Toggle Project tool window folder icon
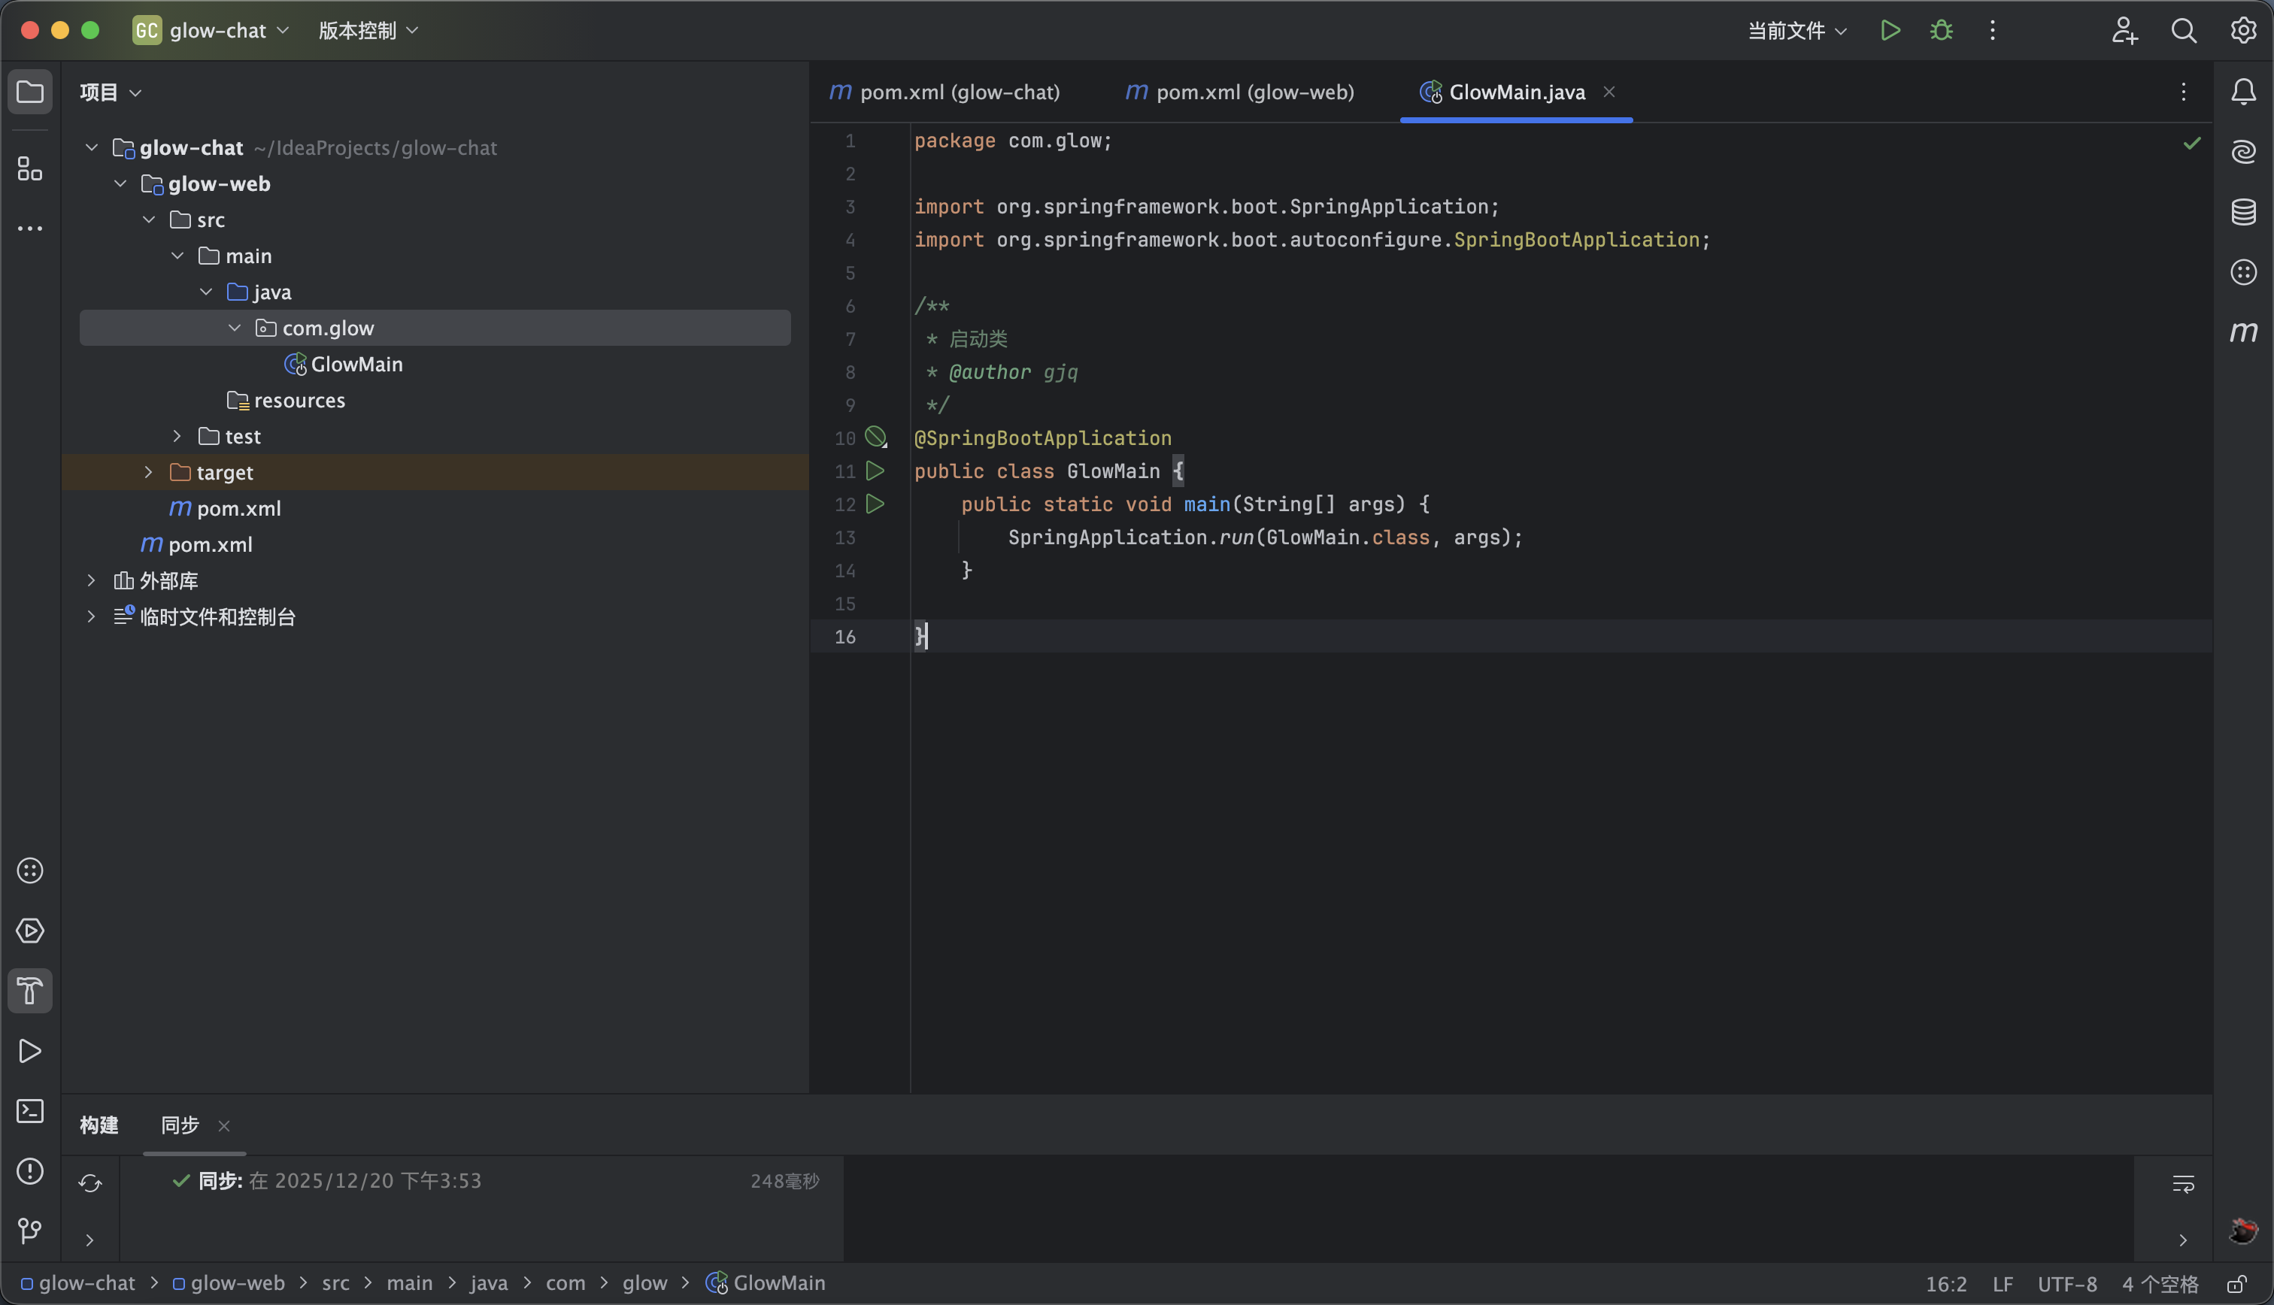Viewport: 2274px width, 1305px height. coord(29,92)
